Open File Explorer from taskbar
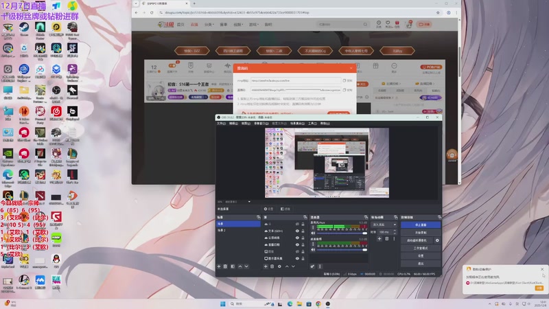 click(x=299, y=304)
